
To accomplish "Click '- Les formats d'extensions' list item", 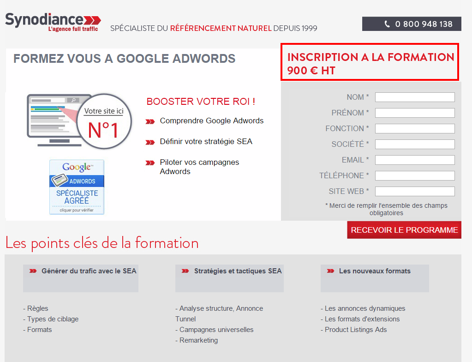I will coord(360,319).
